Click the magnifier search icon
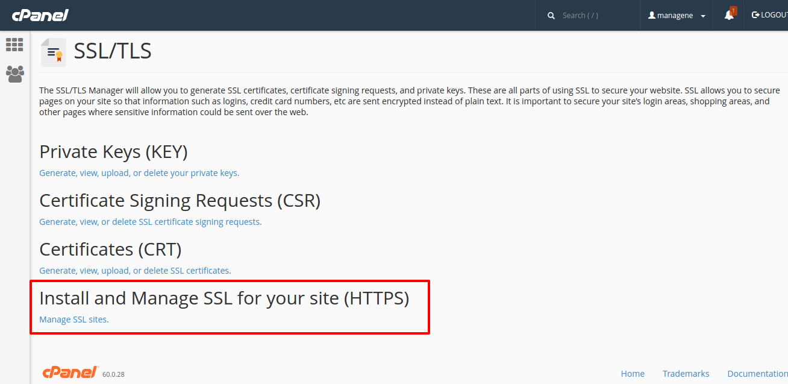This screenshot has width=788, height=384. pyautogui.click(x=551, y=16)
